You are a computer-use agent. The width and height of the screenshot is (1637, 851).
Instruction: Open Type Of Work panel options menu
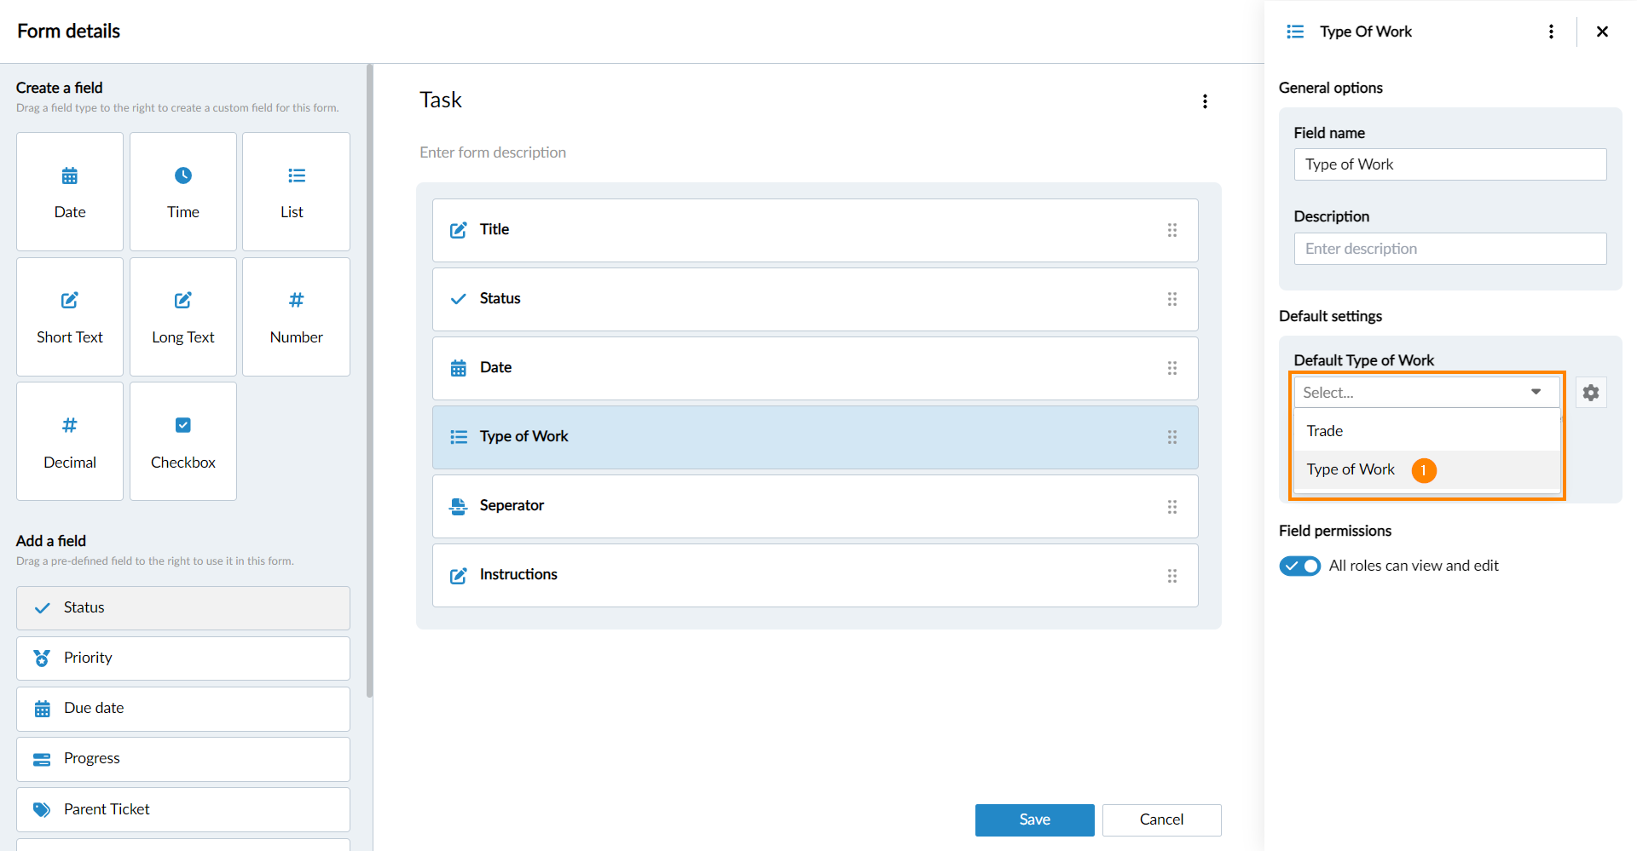click(x=1551, y=32)
